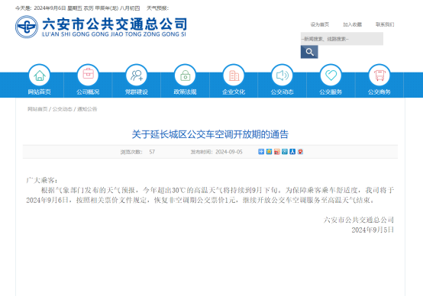
Task: Click the magnifier search button
Action: 309,52
